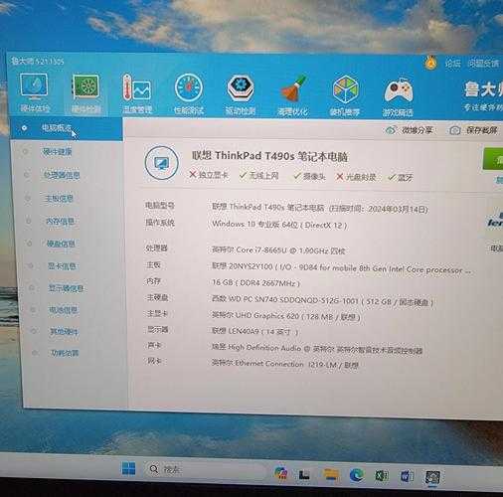Image resolution: width=503 pixels, height=497 pixels.
Task: Click the 主硬盘 row label
Action: (x=157, y=297)
